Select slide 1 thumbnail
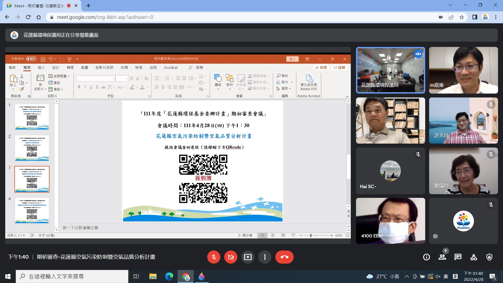The image size is (503, 283). 32,117
